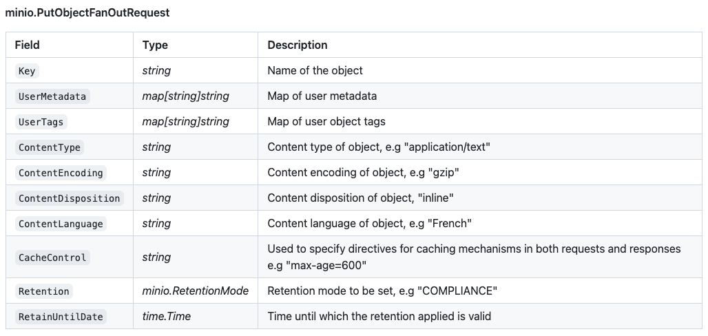The height and width of the screenshot is (336, 708).
Task: Select the UserMetadata field name
Action: pos(52,96)
